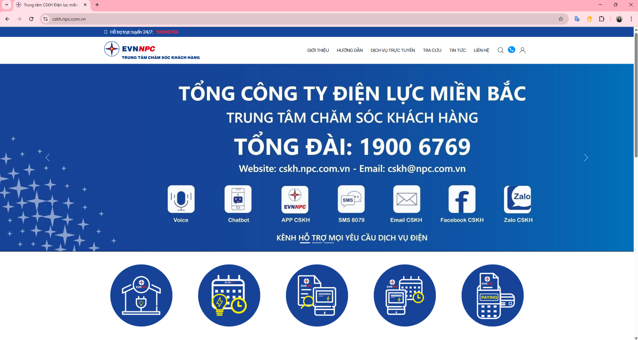The image size is (638, 340).
Task: Close the Trung tâm CSKH tab
Action: (85, 5)
